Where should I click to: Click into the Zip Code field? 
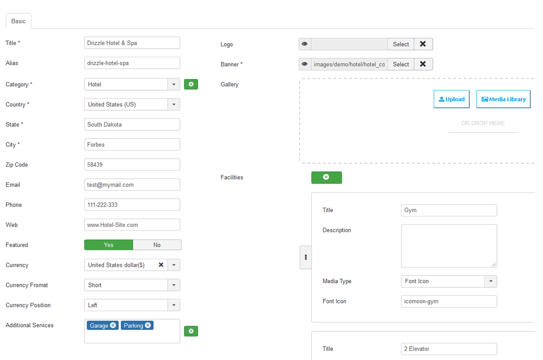pyautogui.click(x=132, y=165)
